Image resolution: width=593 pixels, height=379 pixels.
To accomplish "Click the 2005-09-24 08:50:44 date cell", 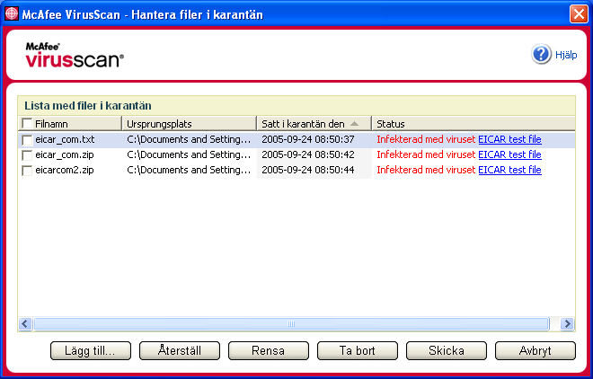I will [308, 170].
